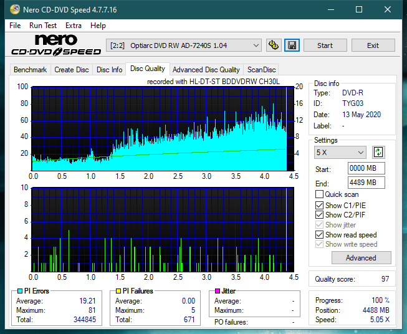Toggle the Show C2/PIF checkbox
Screen dimensions: 407x334
319,215
